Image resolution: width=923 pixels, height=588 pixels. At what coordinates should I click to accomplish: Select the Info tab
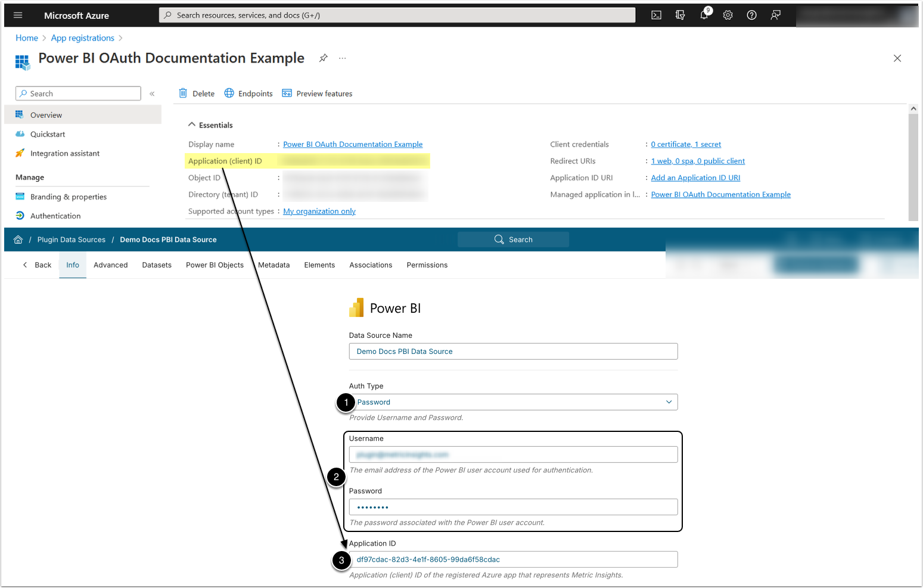click(73, 265)
